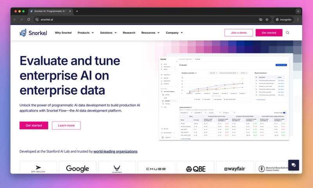Bookmark this page with the star icon

coord(267,20)
